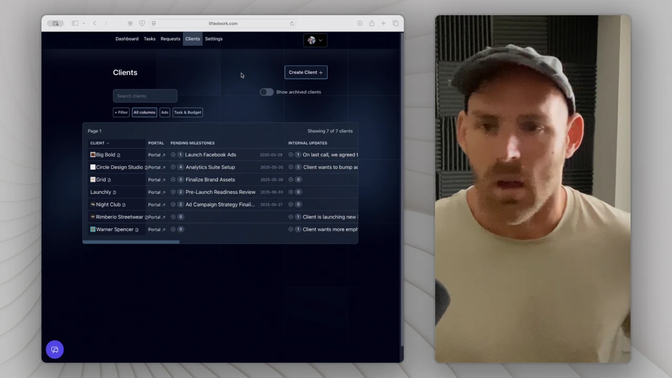
Task: Open Safari sidebar dropdown chevron
Action: tap(83, 23)
